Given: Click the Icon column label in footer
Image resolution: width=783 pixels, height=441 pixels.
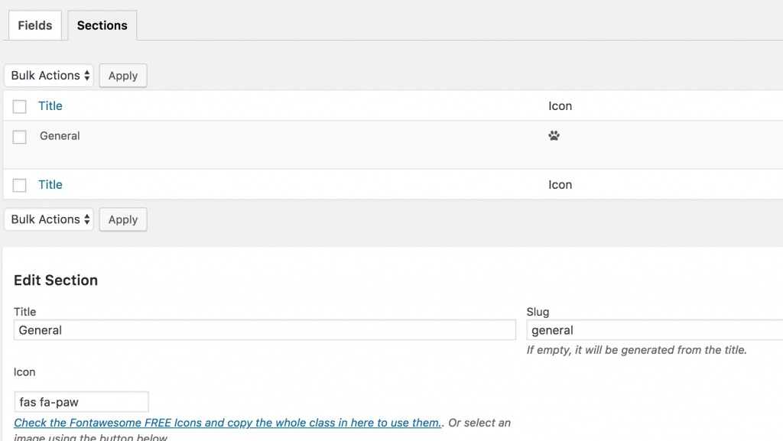Looking at the screenshot, I should [560, 185].
